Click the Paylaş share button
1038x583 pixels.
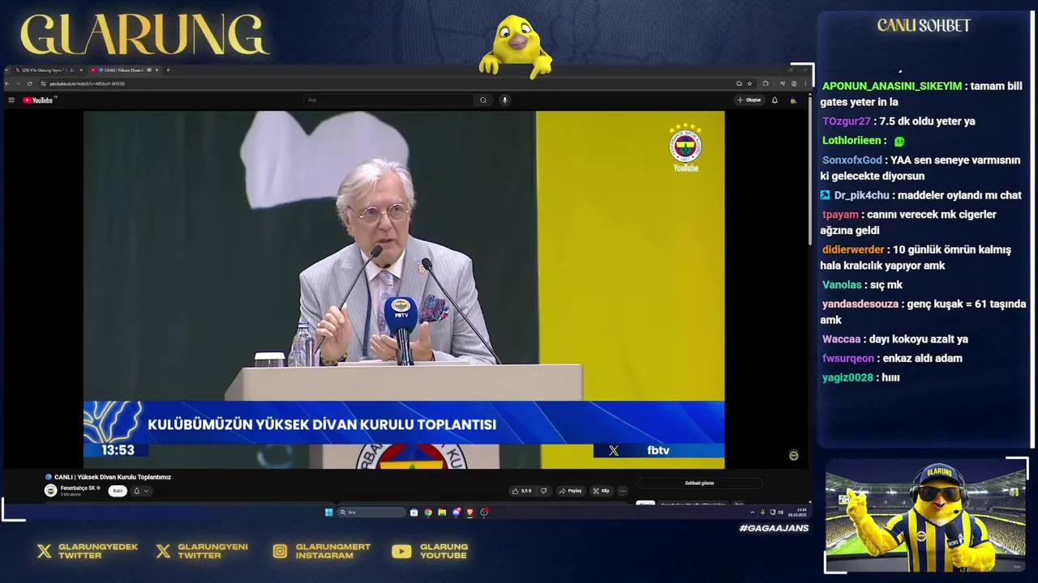point(571,491)
